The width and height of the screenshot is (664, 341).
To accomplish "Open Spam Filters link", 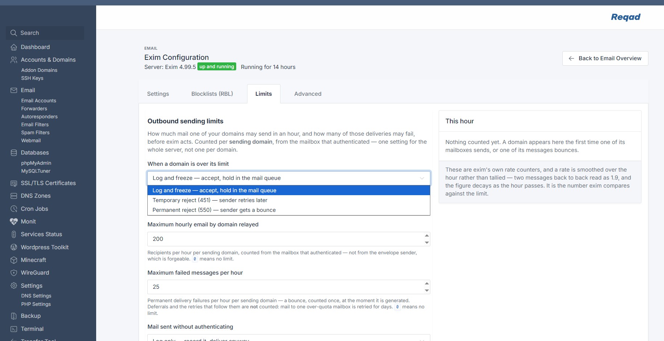I will [x=35, y=133].
